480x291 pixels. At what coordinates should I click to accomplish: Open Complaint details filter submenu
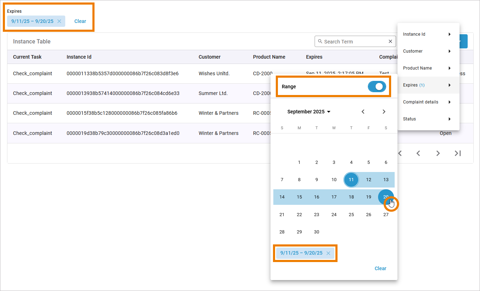(x=428, y=102)
